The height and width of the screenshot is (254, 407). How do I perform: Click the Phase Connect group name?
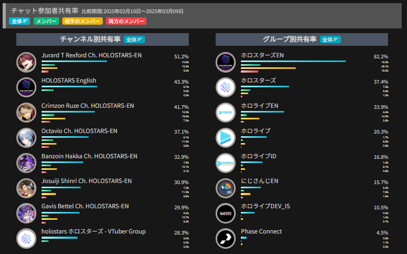[261, 231]
